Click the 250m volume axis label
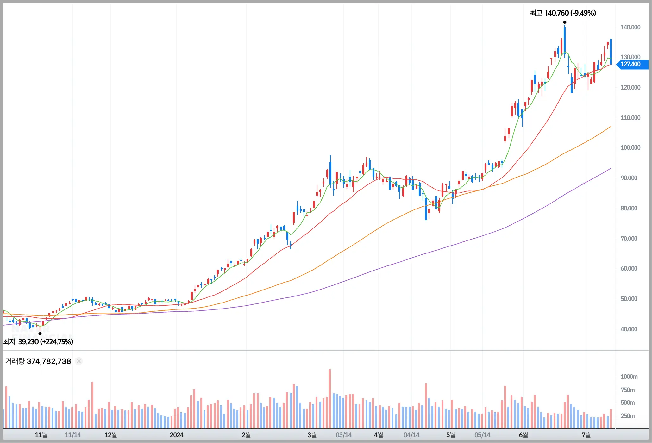652x443 pixels. pyautogui.click(x=628, y=416)
